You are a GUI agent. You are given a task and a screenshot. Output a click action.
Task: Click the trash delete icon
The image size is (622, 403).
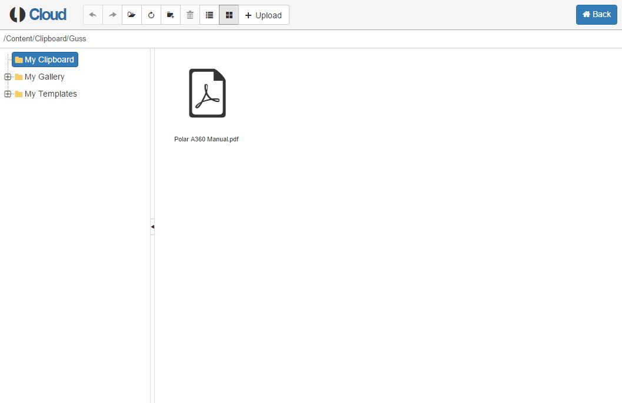[x=190, y=15]
